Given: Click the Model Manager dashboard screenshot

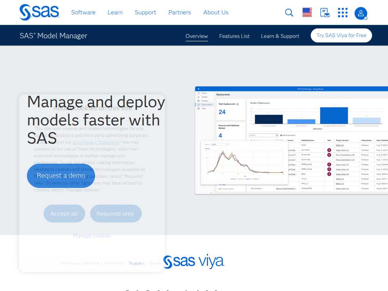Looking at the screenshot, I should tap(291, 140).
